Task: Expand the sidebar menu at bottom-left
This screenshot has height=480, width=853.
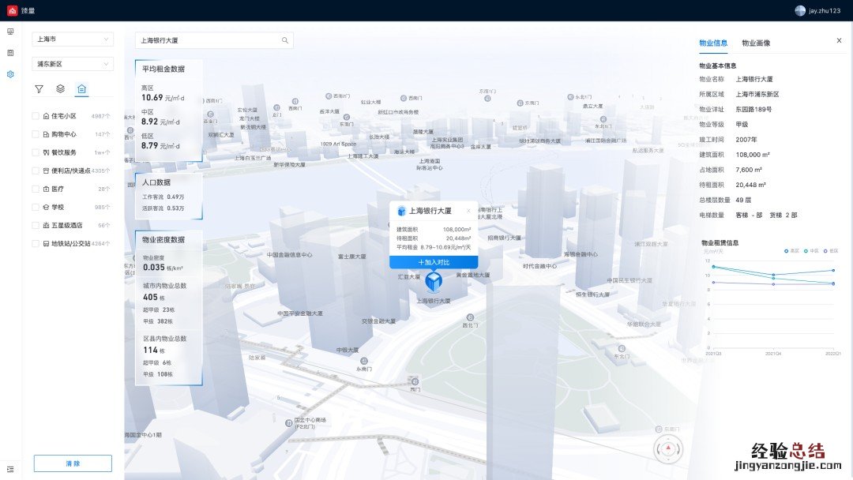Action: 10,469
